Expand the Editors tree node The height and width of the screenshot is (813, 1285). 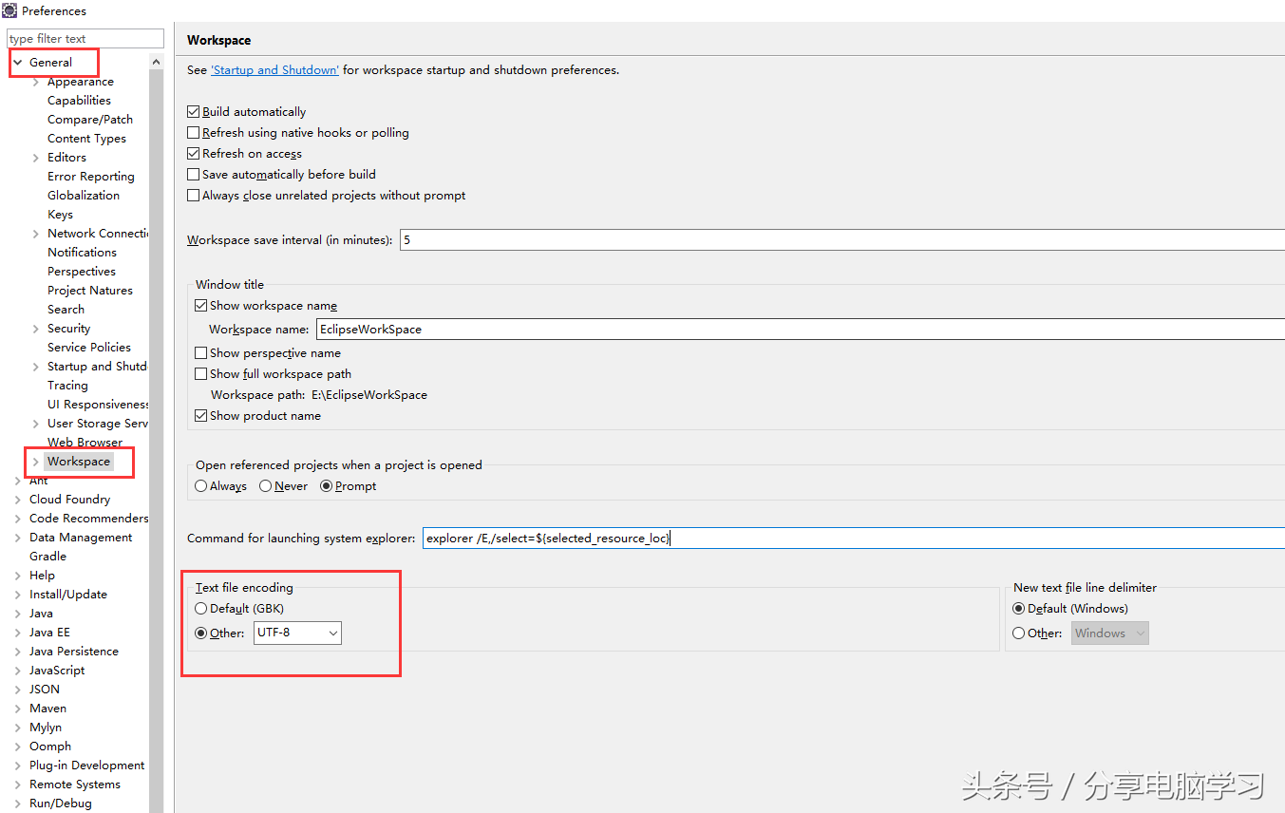point(36,158)
